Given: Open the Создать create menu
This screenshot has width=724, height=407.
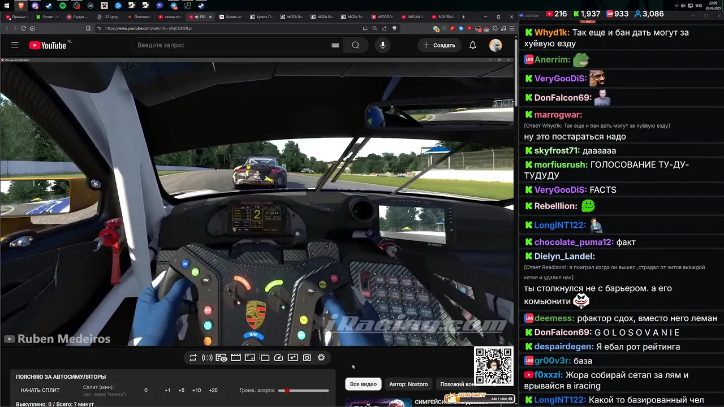Looking at the screenshot, I should point(439,45).
